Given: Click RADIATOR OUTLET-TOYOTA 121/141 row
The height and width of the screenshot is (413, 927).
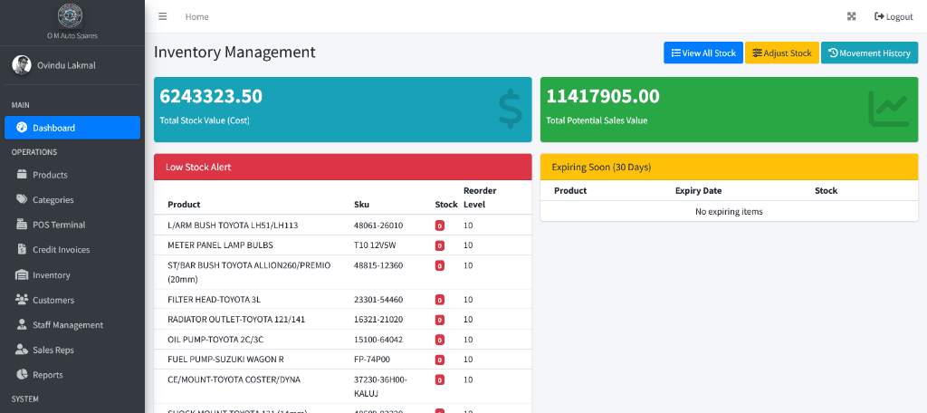Looking at the screenshot, I should click(x=343, y=320).
